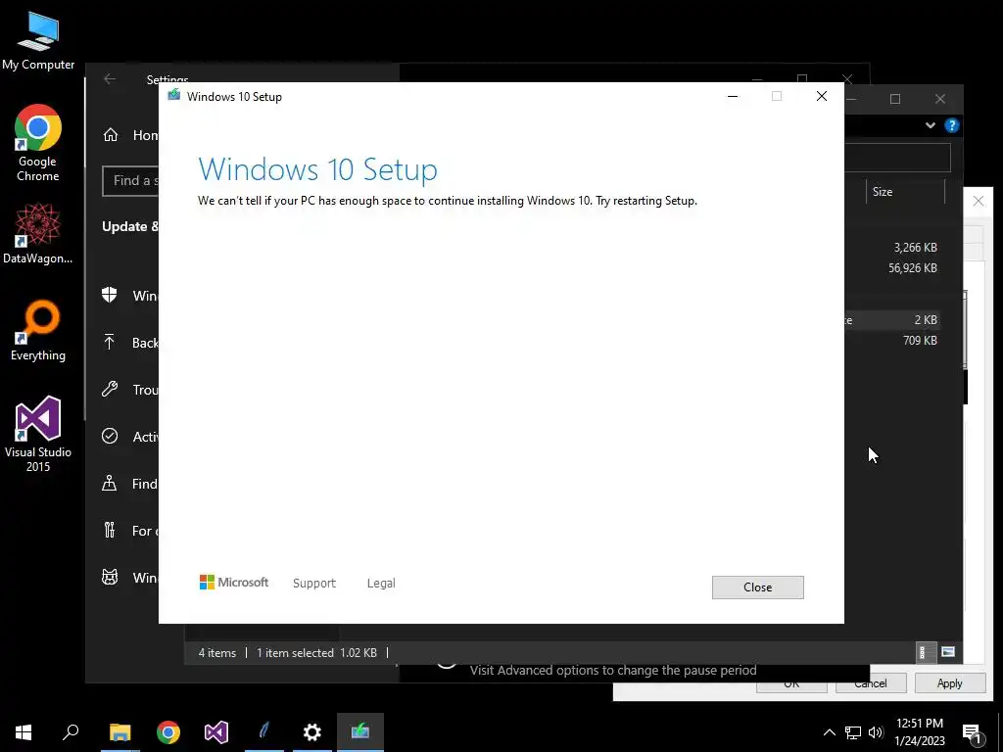Click File Explorer search field
This screenshot has width=1003, height=752.
pyautogui.click(x=897, y=158)
